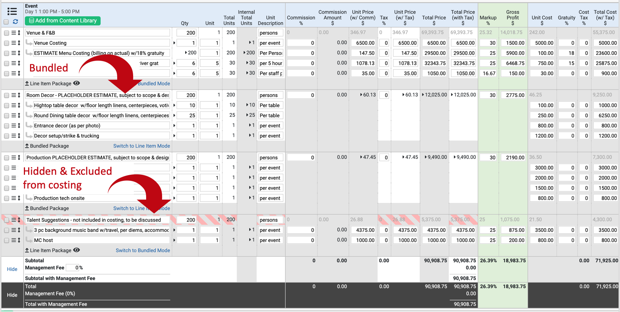
Task: Switch Room Decor package to Line Item Mode
Action: [141, 146]
